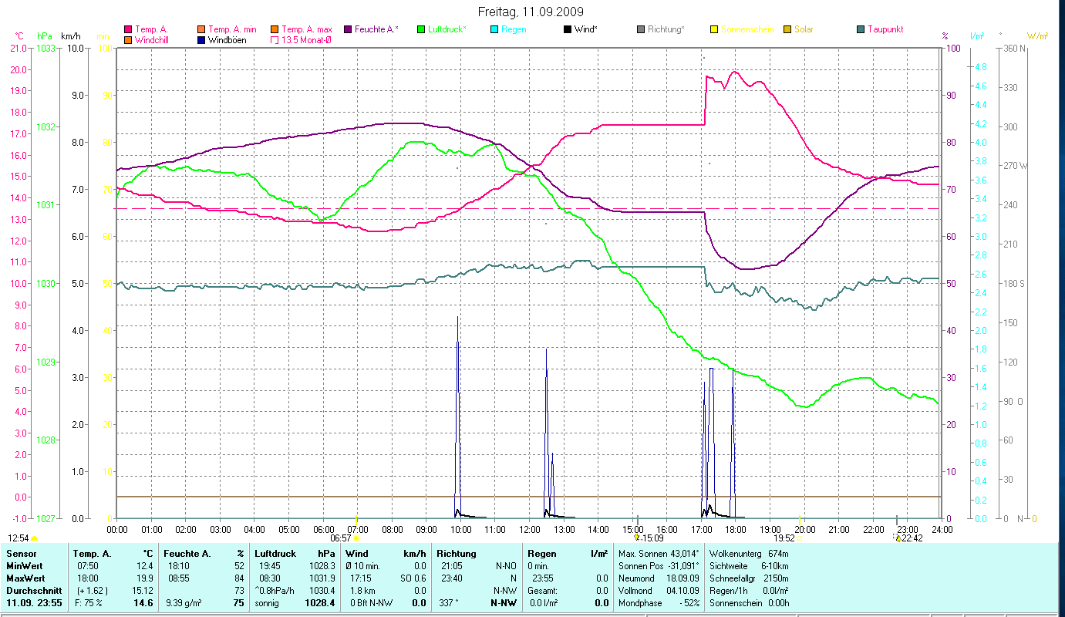The width and height of the screenshot is (1065, 617).
Task: Click the moon marker at 22:42
Action: 898,538
